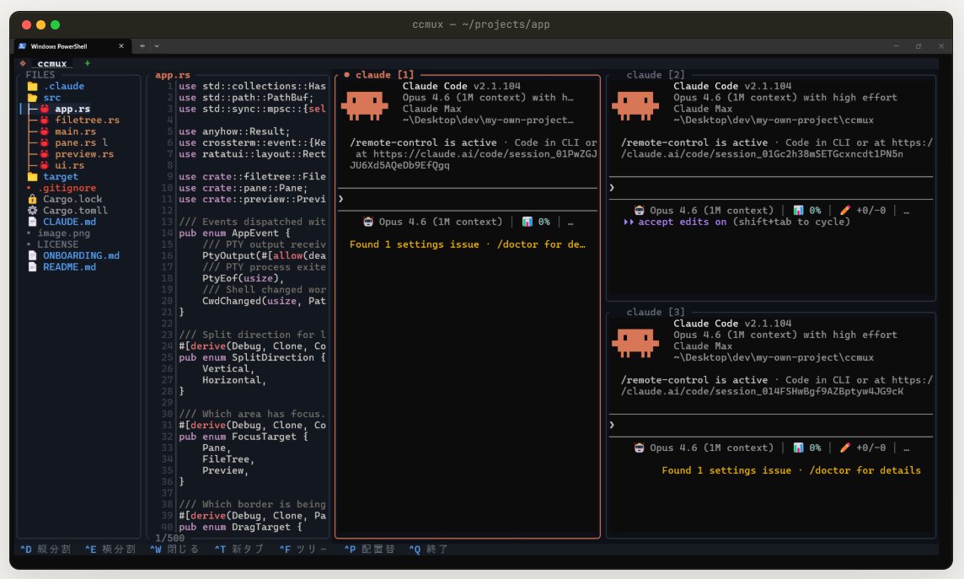Click the PowerShell icon on the terminal tab
The image size is (964, 579).
[x=22, y=46]
